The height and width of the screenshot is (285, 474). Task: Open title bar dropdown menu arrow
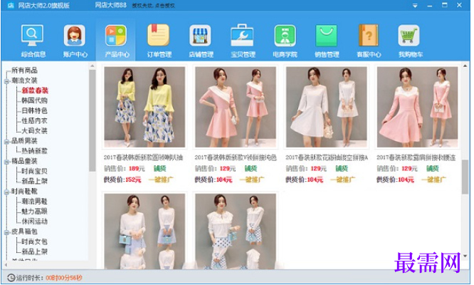(x=415, y=6)
